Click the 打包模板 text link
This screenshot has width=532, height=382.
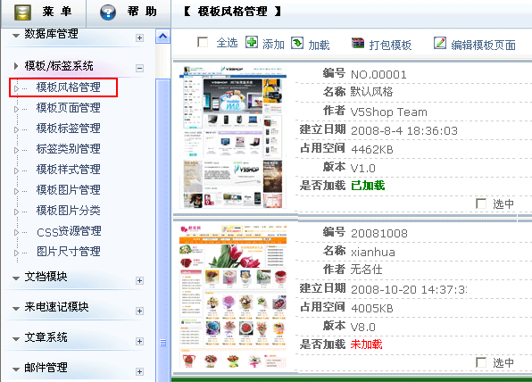390,45
